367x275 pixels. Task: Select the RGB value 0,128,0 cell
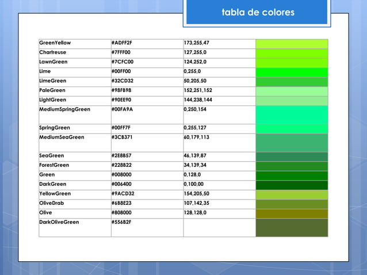219,175
